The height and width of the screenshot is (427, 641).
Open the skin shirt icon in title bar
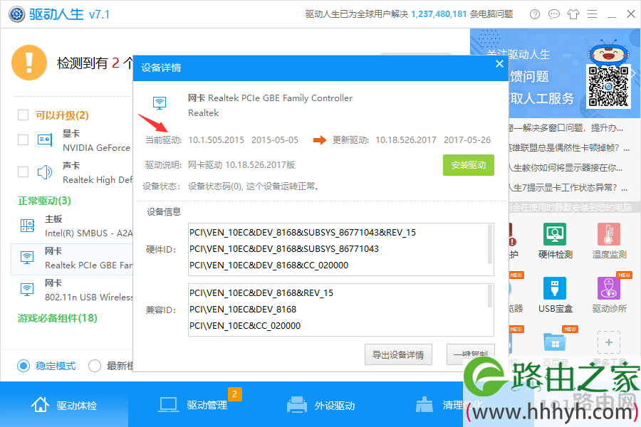[573, 14]
